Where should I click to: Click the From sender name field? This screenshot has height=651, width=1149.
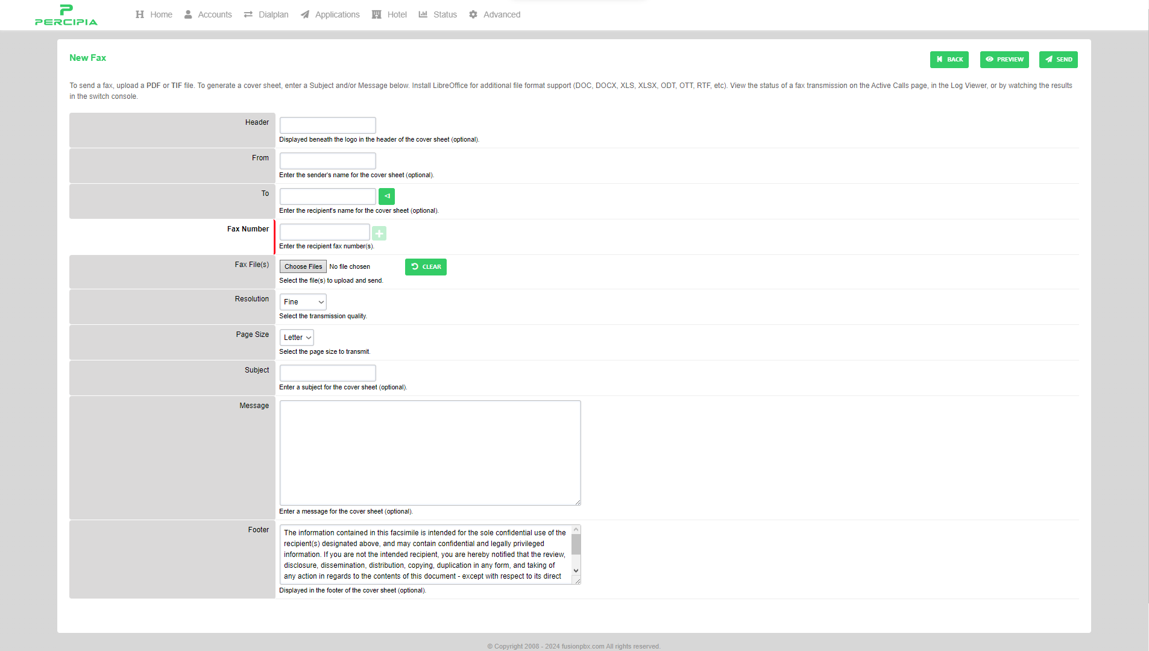click(328, 161)
